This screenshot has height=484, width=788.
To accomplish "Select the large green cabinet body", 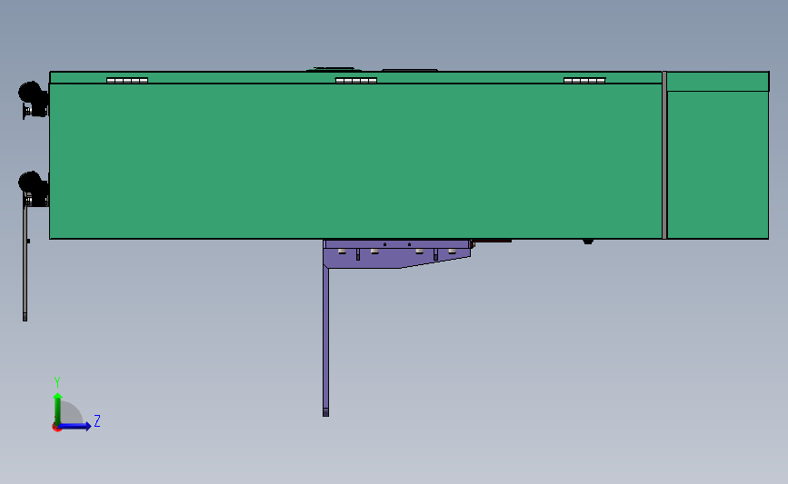I will [355, 161].
